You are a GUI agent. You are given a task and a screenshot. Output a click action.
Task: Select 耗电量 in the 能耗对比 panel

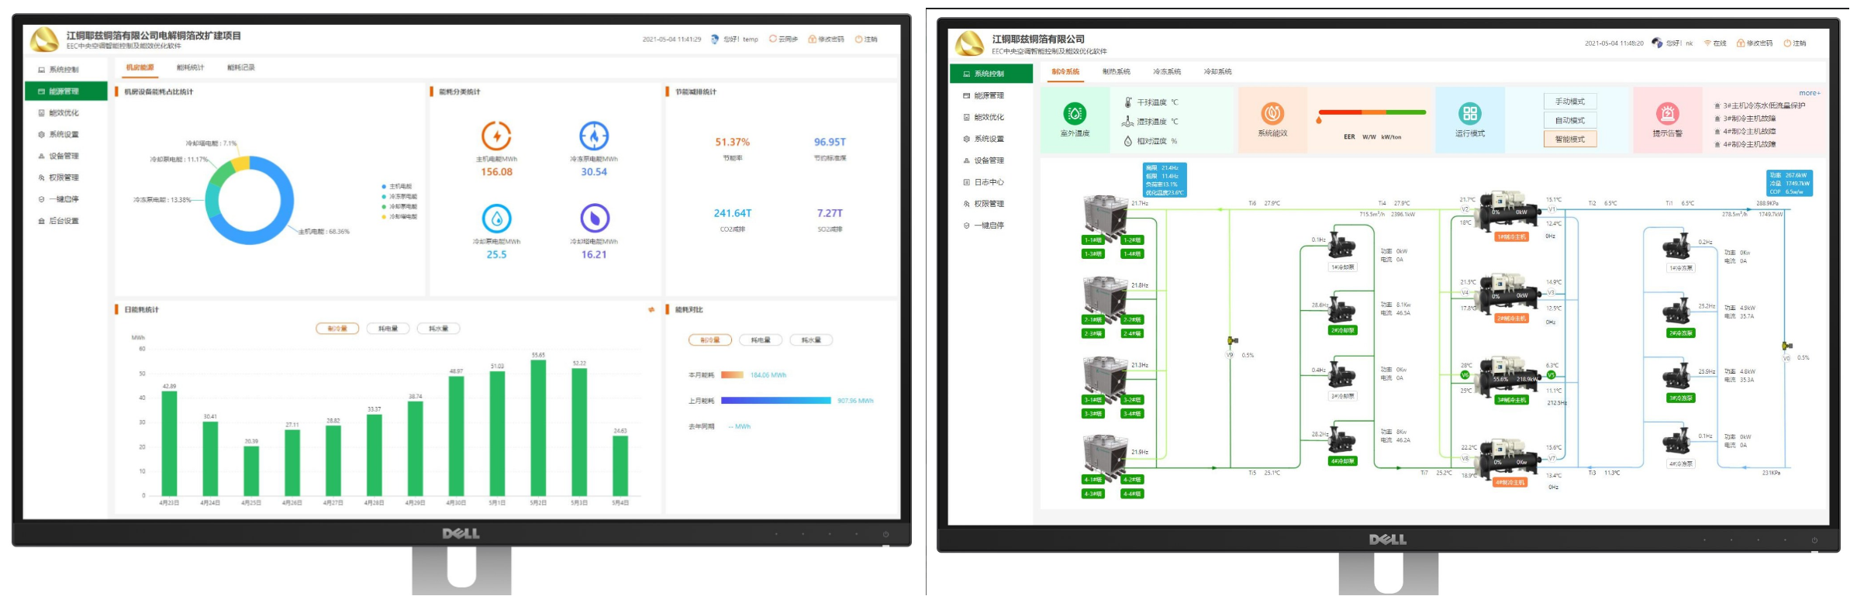coord(761,340)
